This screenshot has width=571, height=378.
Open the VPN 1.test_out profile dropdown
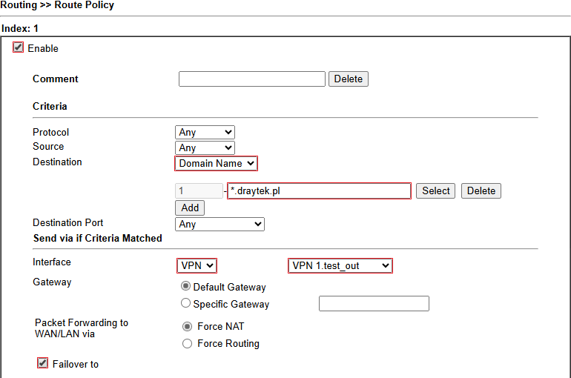coord(340,265)
